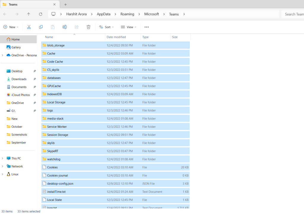Select the desktop-config.json file
304x214 pixels.
pos(60,184)
